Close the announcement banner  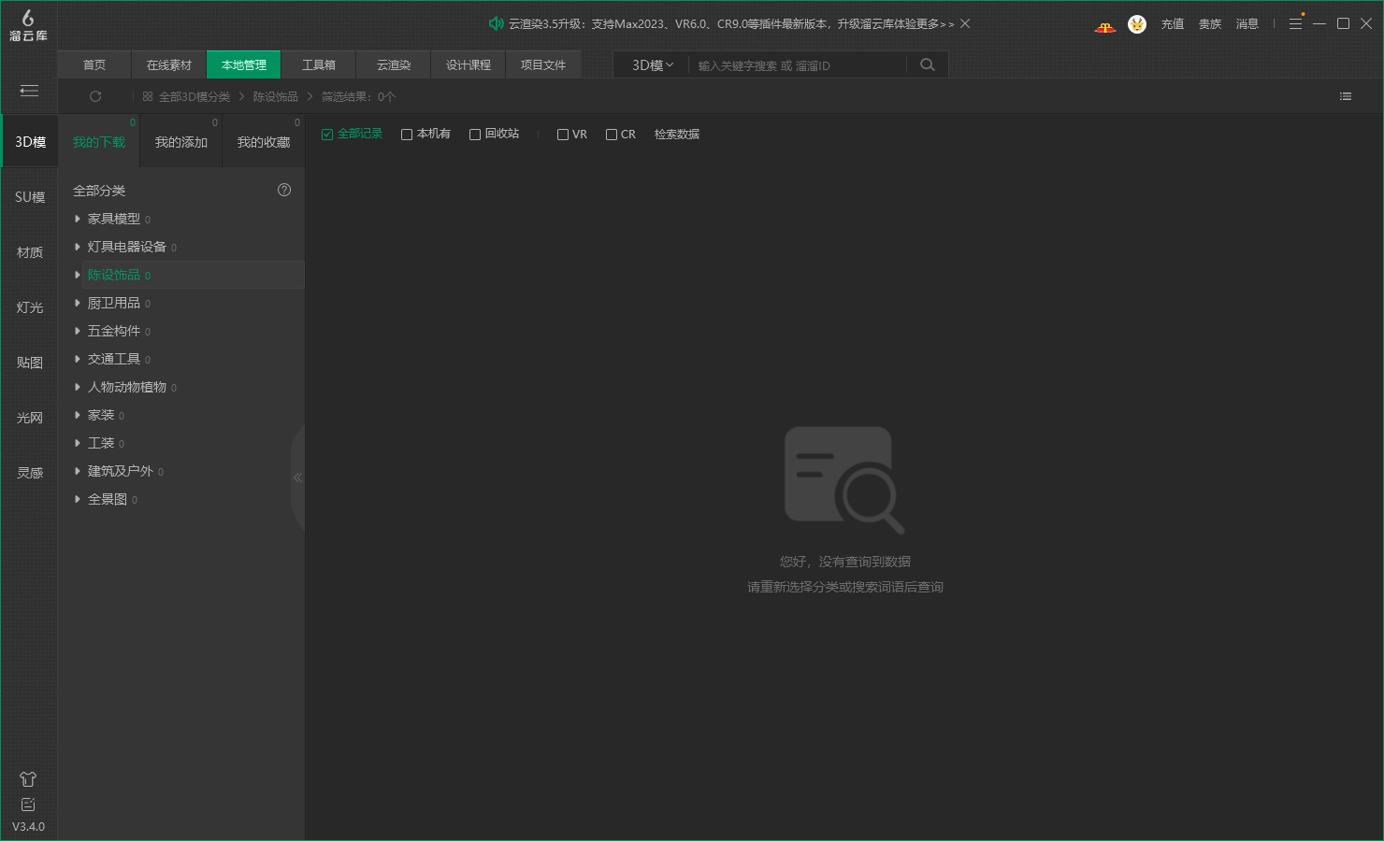[x=965, y=23]
